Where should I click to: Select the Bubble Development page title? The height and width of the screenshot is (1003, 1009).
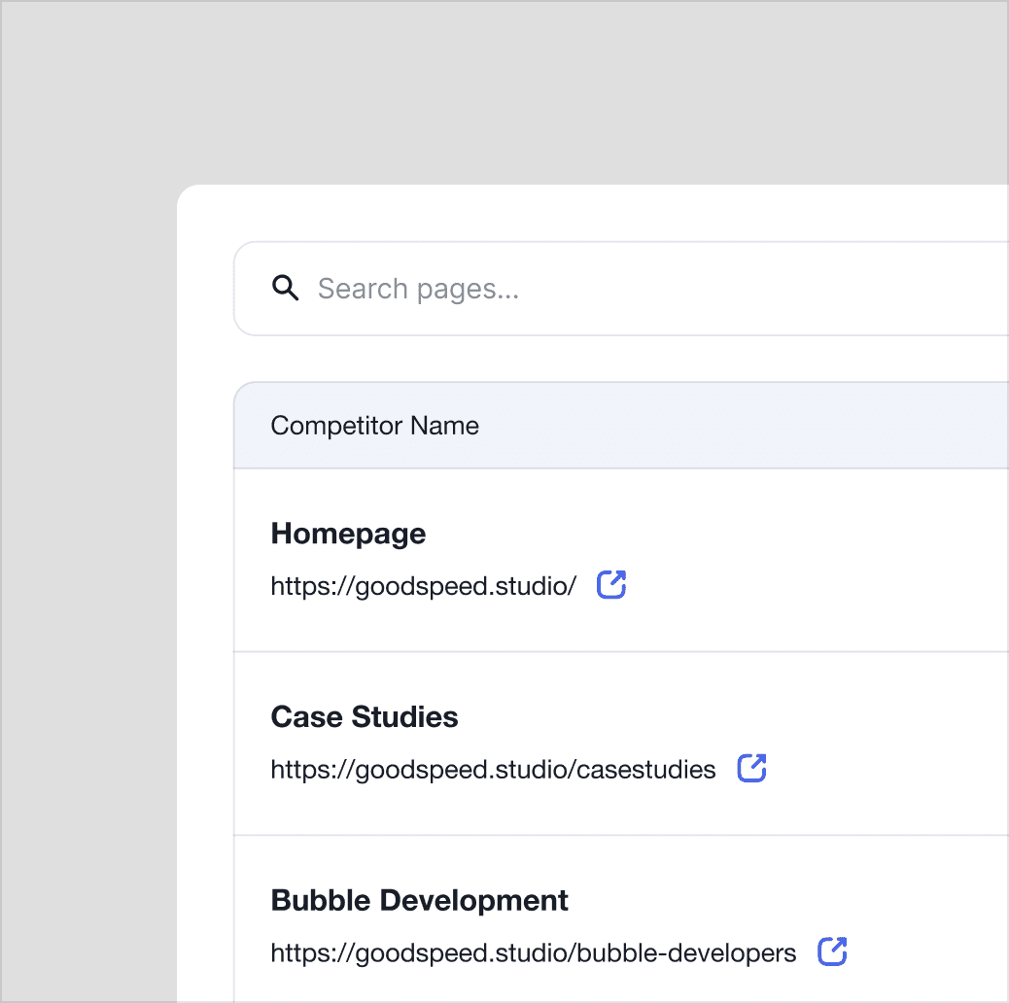click(419, 900)
